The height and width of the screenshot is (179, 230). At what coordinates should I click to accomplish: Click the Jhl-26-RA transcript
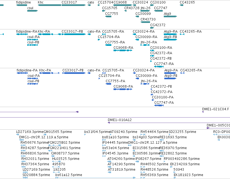point(145,45)
